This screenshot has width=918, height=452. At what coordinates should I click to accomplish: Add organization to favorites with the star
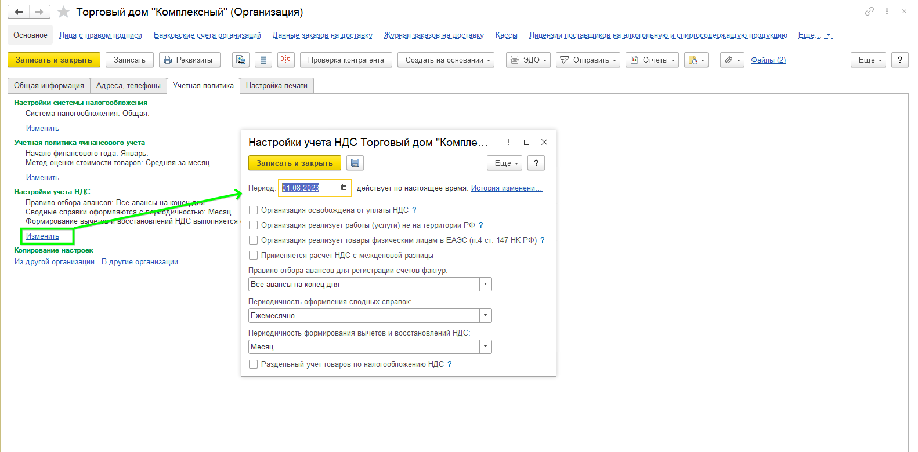tap(64, 12)
